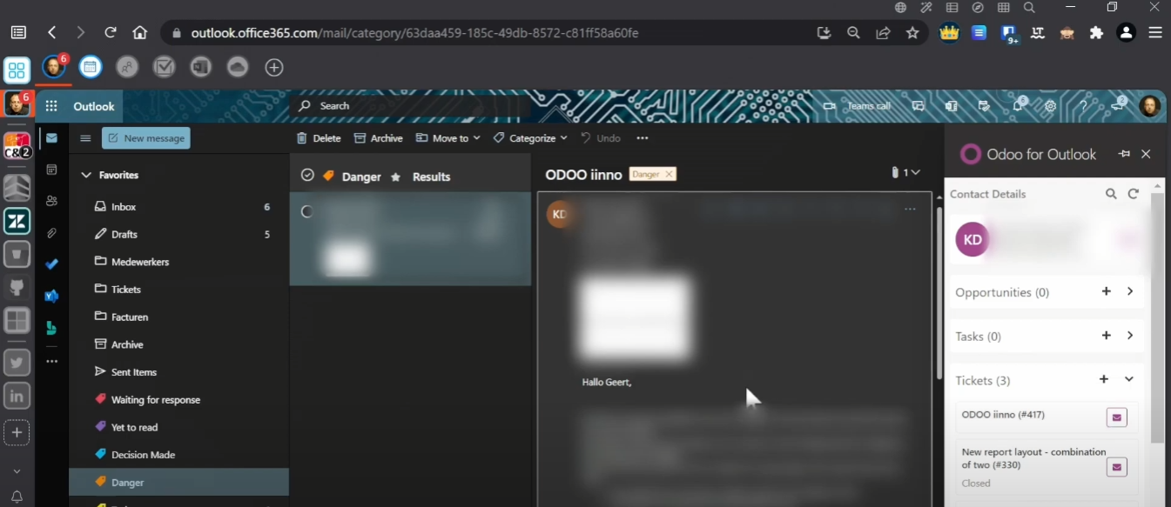Add a new app with the dashed plus
The width and height of the screenshot is (1171, 507).
coord(17,432)
